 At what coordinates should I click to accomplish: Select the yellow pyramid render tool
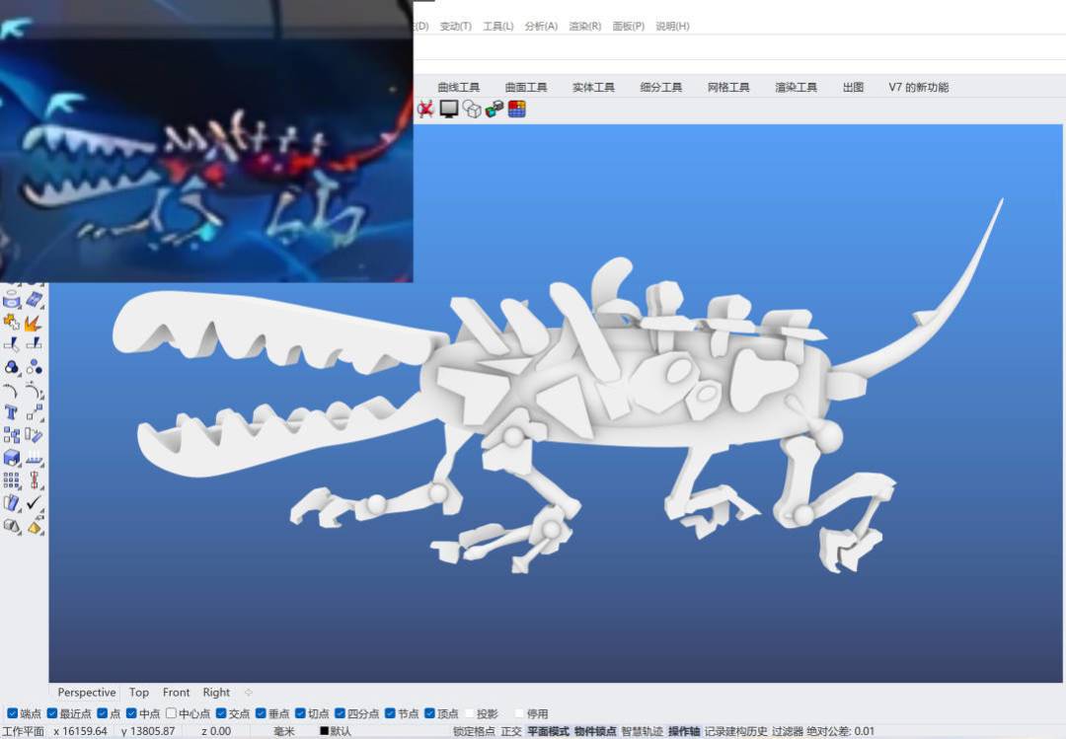click(34, 526)
